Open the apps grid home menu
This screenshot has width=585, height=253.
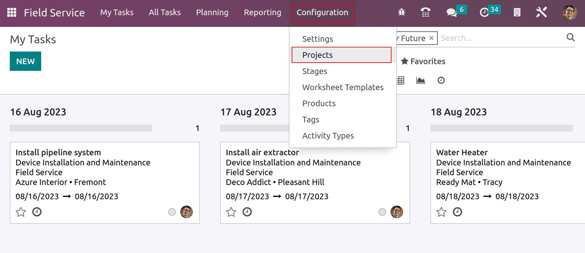[12, 12]
